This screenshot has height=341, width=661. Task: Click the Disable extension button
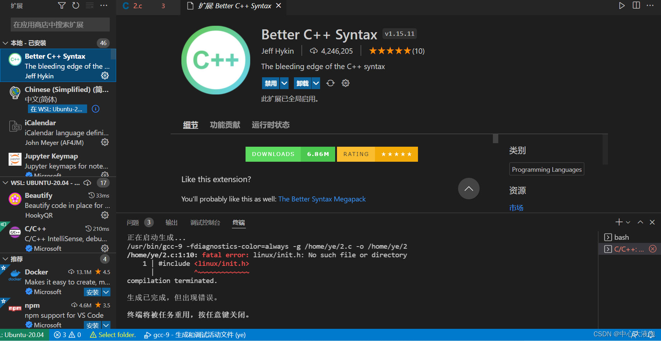coord(271,83)
